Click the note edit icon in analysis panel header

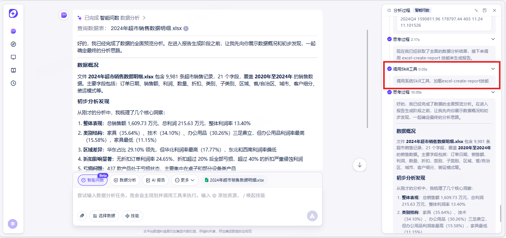click(485, 10)
